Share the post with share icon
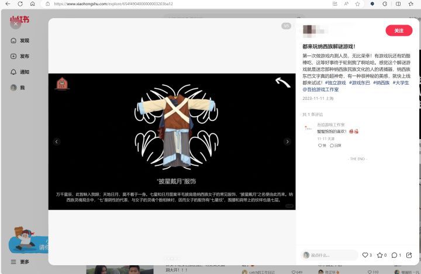 (x=409, y=255)
